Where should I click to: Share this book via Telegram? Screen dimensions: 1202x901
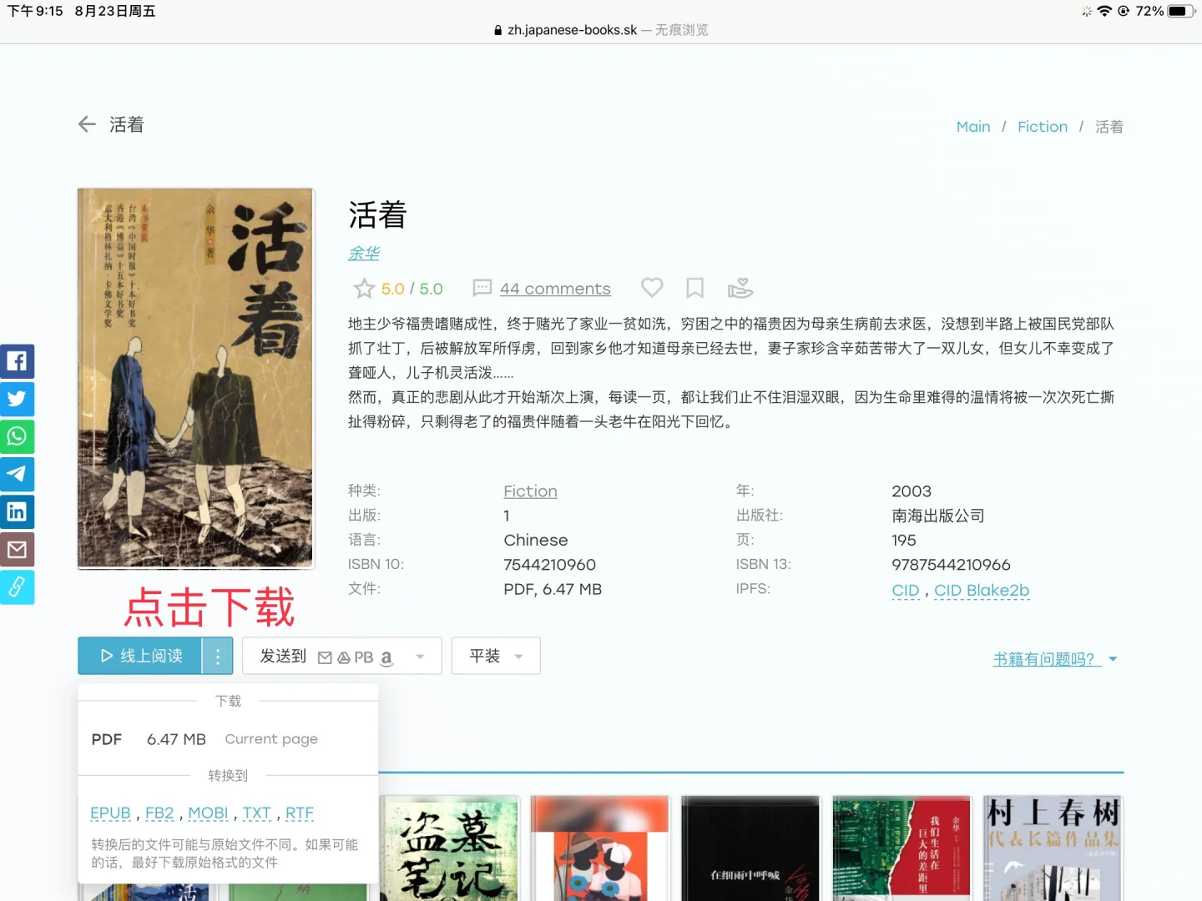point(17,474)
